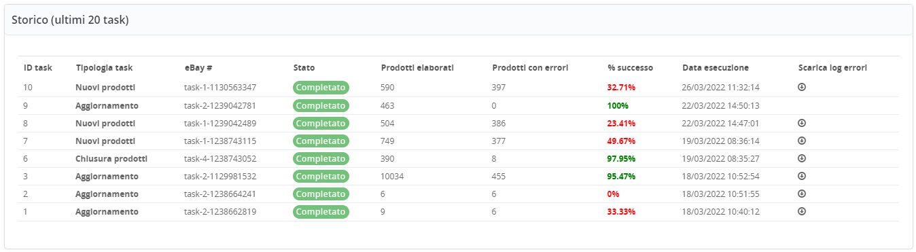The height and width of the screenshot is (252, 916).
Task: Click the Completato badge for task 2
Action: pyautogui.click(x=321, y=194)
